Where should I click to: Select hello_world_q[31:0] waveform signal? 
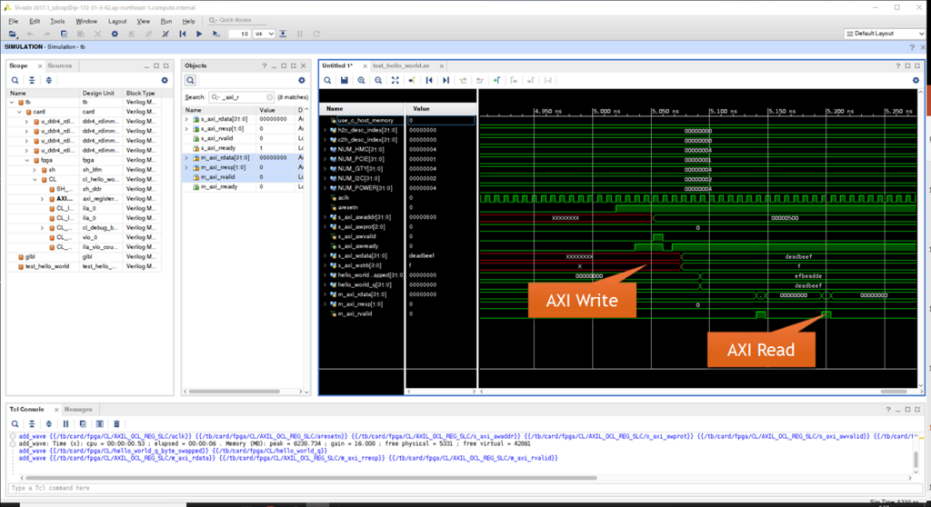364,285
